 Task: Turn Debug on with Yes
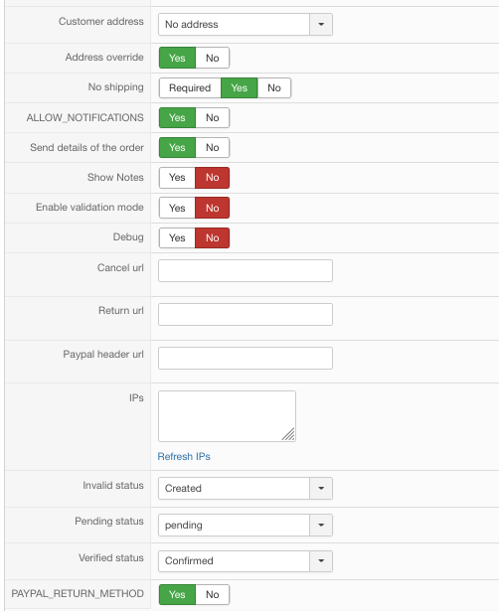pyautogui.click(x=177, y=237)
